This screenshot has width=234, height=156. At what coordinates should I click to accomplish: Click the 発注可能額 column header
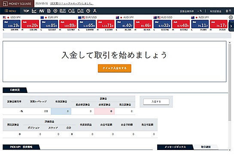click(x=147, y=125)
